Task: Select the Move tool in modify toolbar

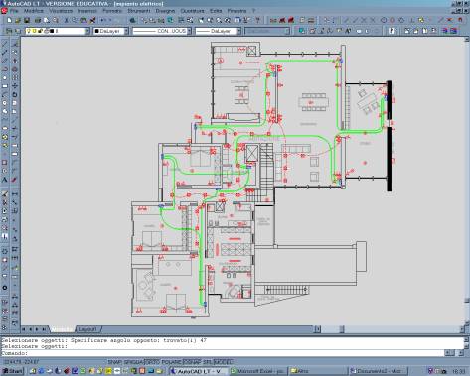Action: pos(15,86)
